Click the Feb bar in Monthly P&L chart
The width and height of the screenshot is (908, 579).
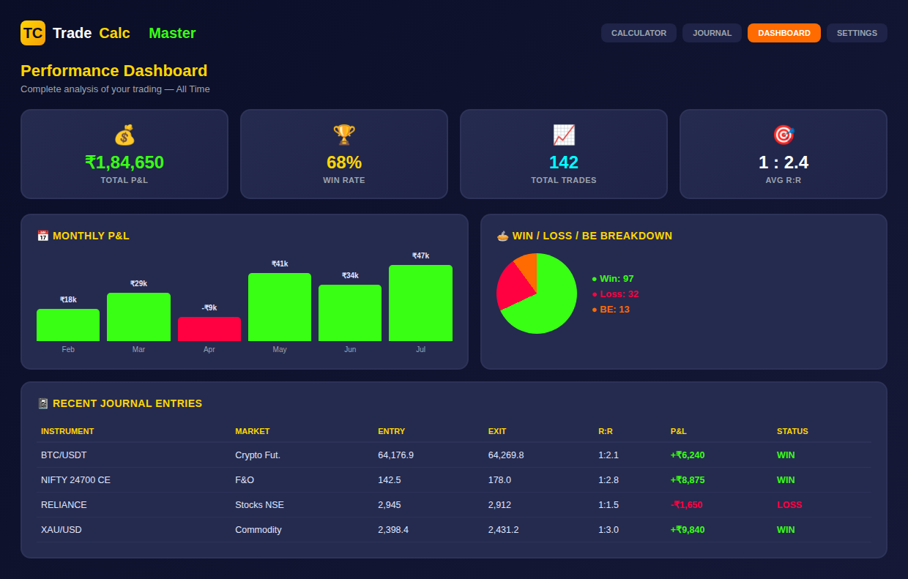(x=68, y=325)
